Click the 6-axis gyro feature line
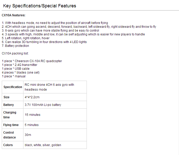The image size is (179, 155). coord(50,31)
